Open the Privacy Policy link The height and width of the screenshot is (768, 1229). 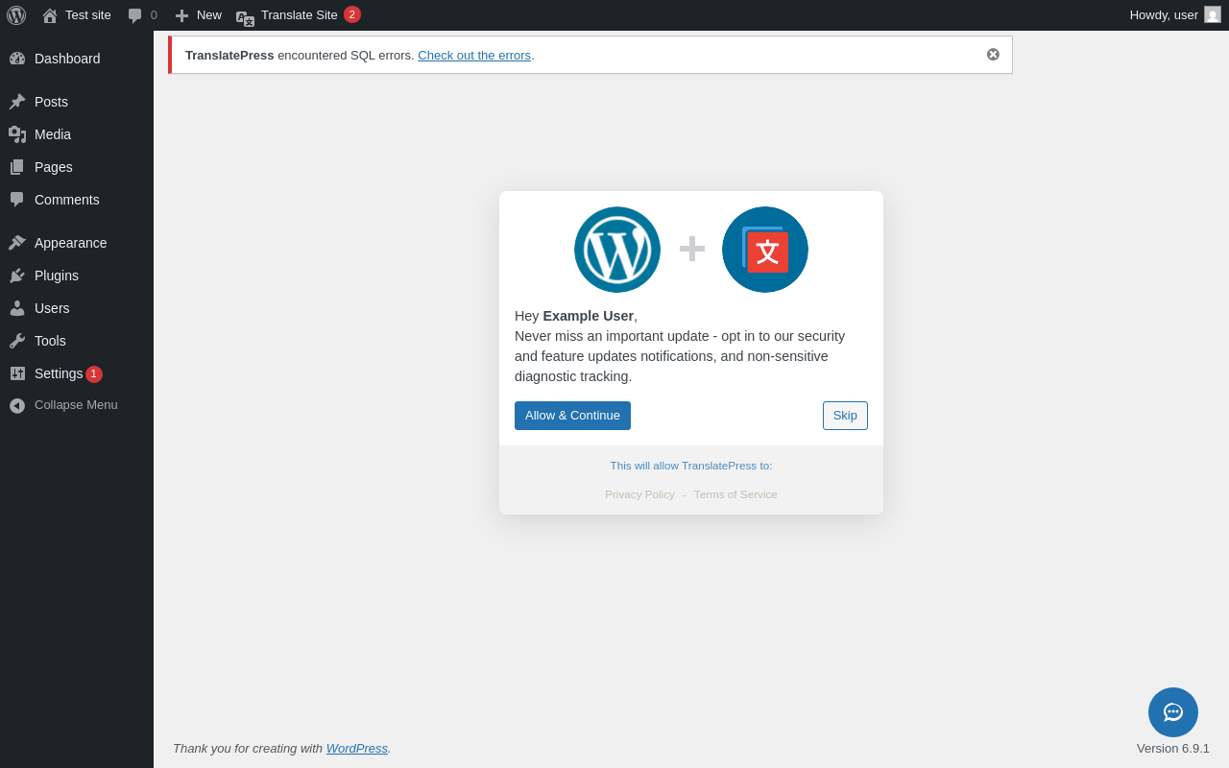click(639, 494)
